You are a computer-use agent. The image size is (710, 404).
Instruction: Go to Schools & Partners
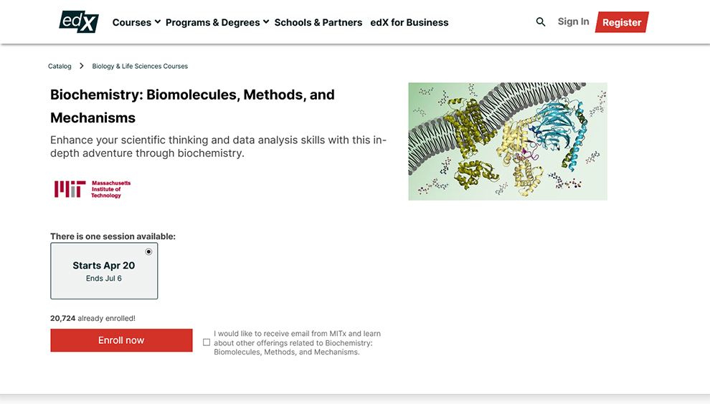click(x=318, y=22)
